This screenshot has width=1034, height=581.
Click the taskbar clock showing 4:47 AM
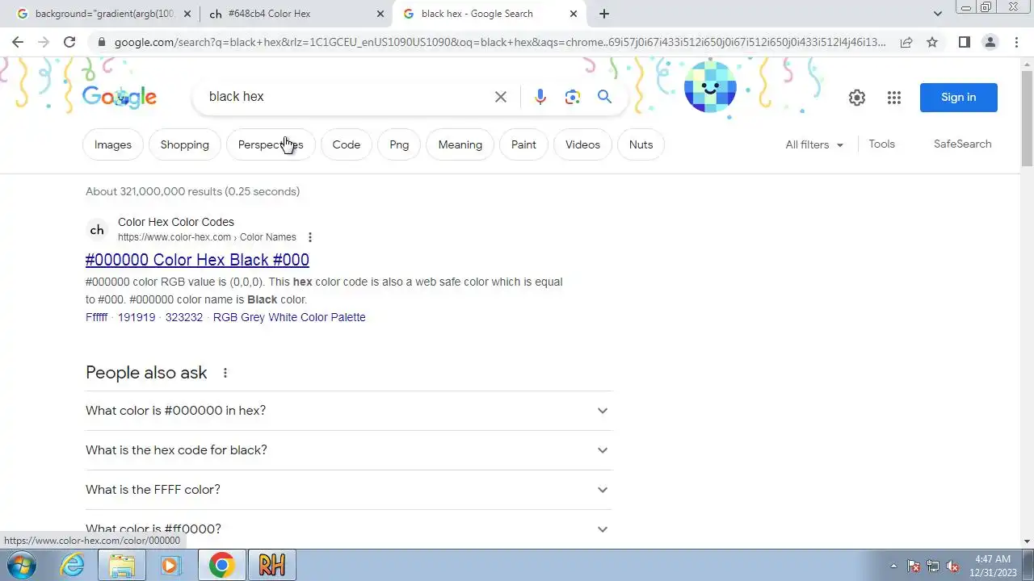[993, 566]
